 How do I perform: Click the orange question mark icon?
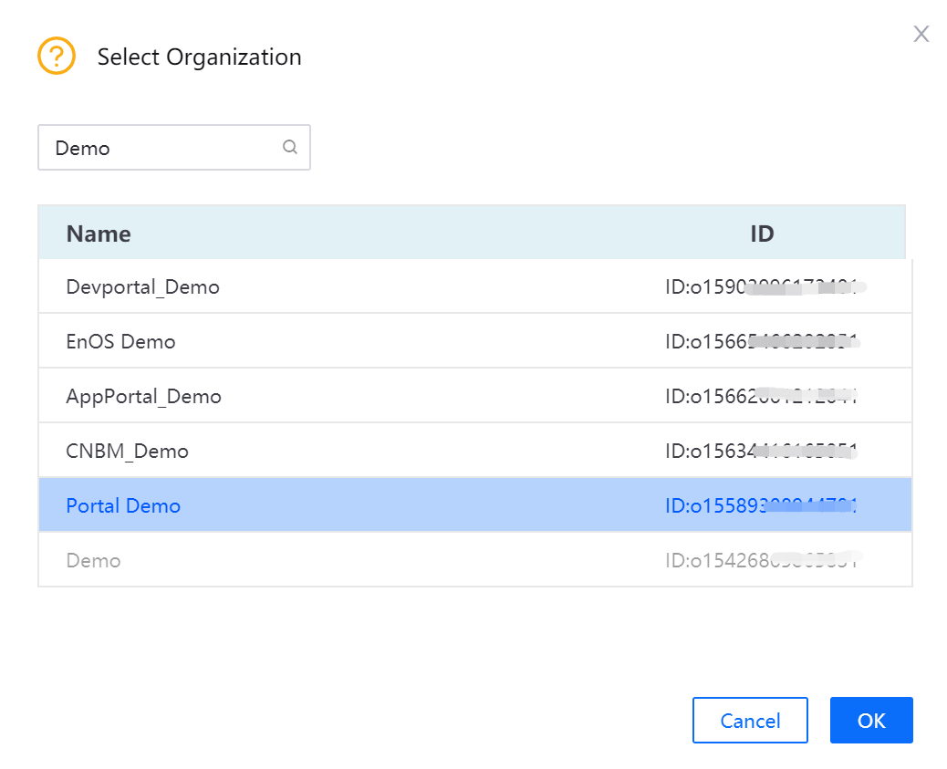point(56,57)
